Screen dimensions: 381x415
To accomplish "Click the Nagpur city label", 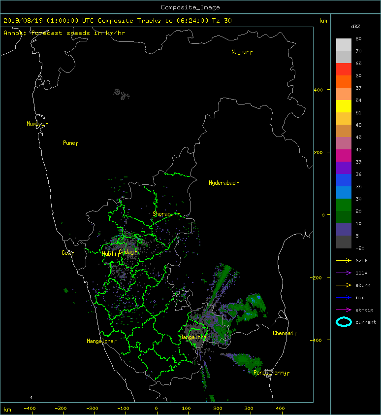I will (240, 52).
